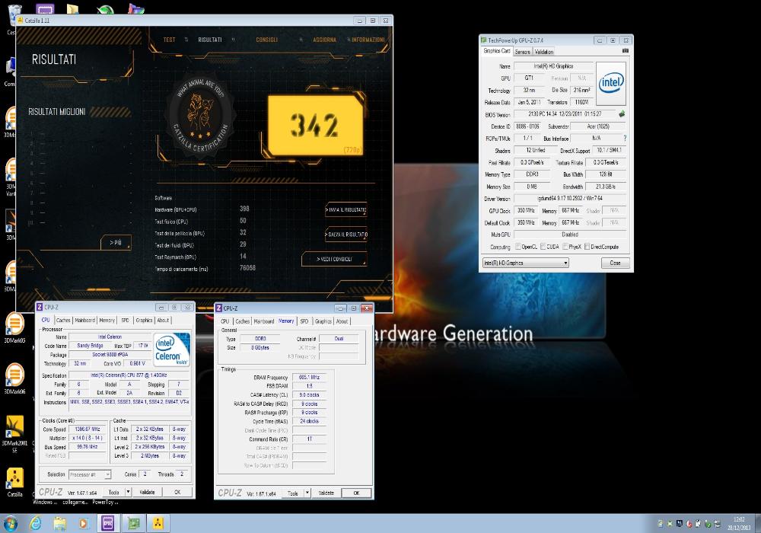Click the GPU-Z screenshot camera icon
Viewport: 761px width, 533px height.
pyautogui.click(x=625, y=51)
